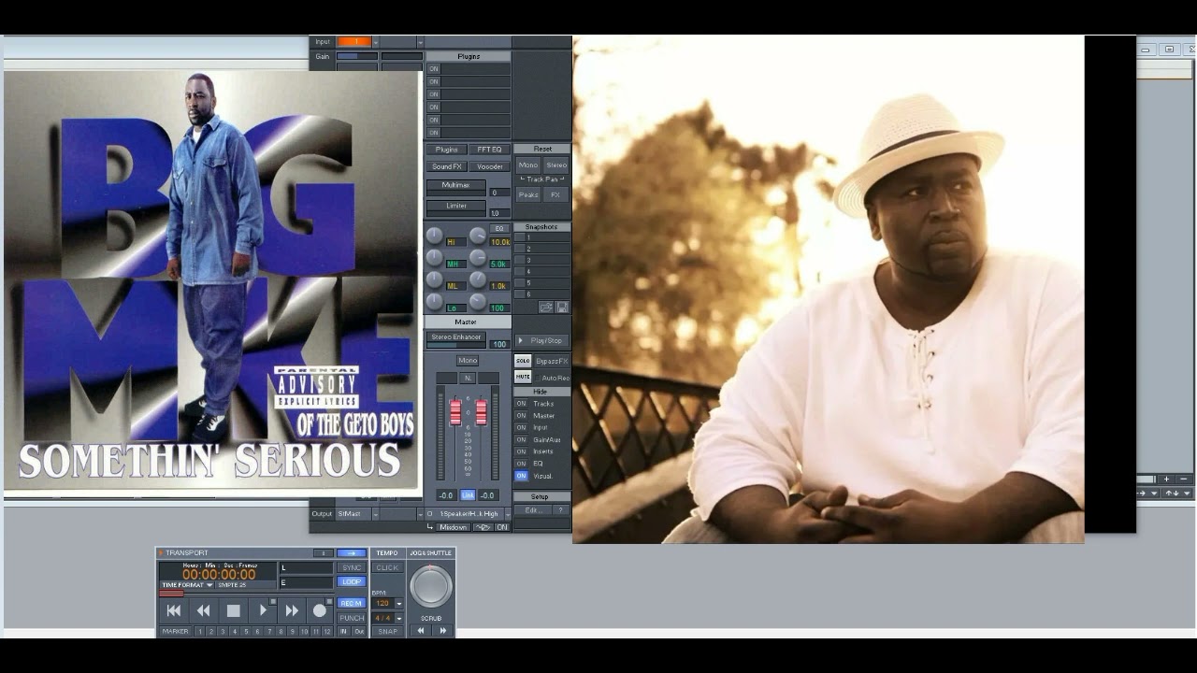Toggle the Link button between master faders
This screenshot has width=1197, height=673.
click(x=468, y=495)
